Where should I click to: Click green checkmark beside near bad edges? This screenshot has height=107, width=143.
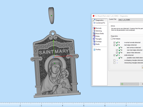120,50
